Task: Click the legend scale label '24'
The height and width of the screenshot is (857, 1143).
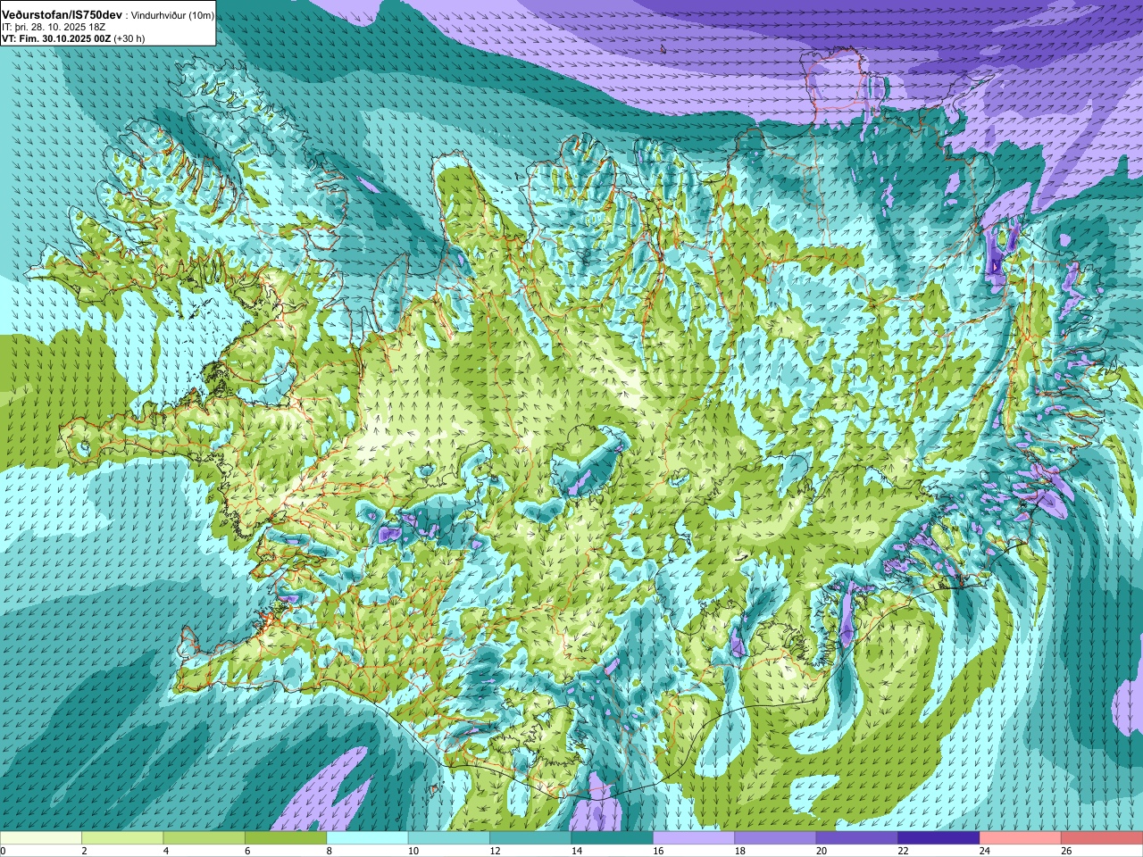Action: point(985,851)
